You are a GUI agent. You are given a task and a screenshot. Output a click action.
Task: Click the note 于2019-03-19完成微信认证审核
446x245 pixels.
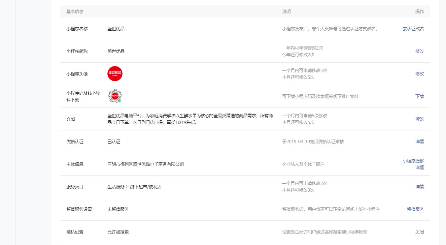coord(313,142)
